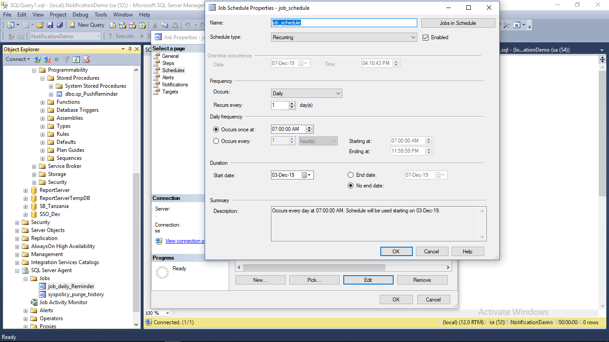Click the horizontal scrollbar in schedule list
The width and height of the screenshot is (609, 342).
point(314,268)
